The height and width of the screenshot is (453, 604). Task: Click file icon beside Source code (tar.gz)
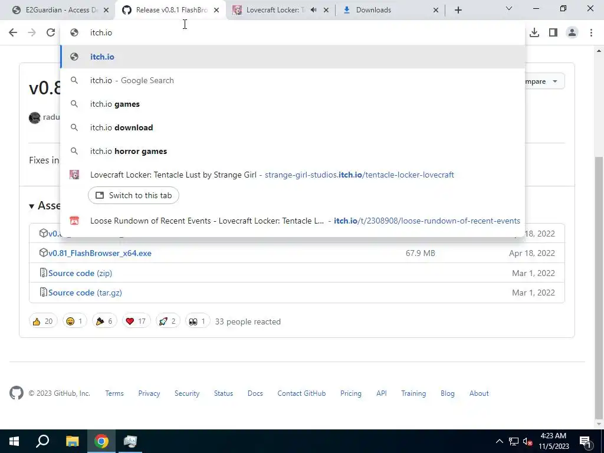point(43,293)
